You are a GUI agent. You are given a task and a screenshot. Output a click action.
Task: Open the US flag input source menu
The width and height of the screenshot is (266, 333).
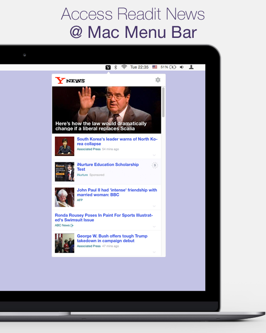pyautogui.click(x=155, y=67)
